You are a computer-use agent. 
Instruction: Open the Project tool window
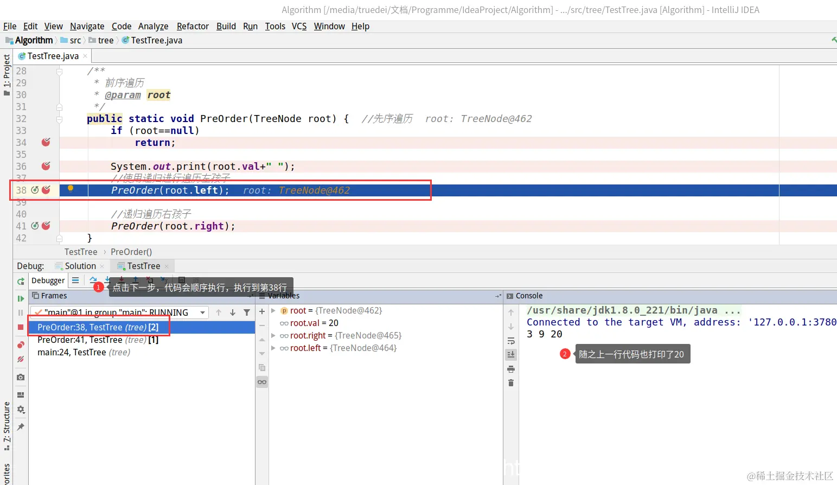pyautogui.click(x=7, y=74)
